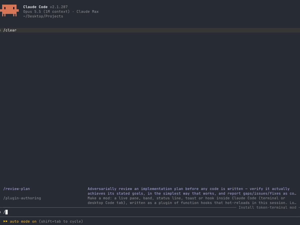The width and height of the screenshot is (300, 225).
Task: Click the Claude Max plan label
Action: pos(87,12)
